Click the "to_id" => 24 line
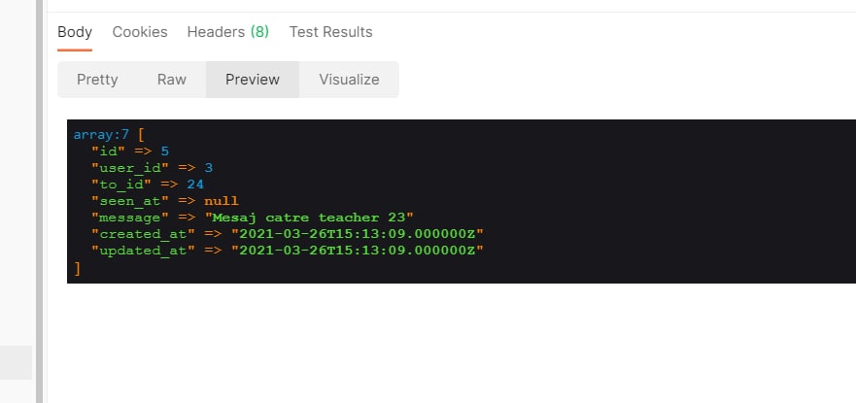856x403 pixels. (148, 185)
